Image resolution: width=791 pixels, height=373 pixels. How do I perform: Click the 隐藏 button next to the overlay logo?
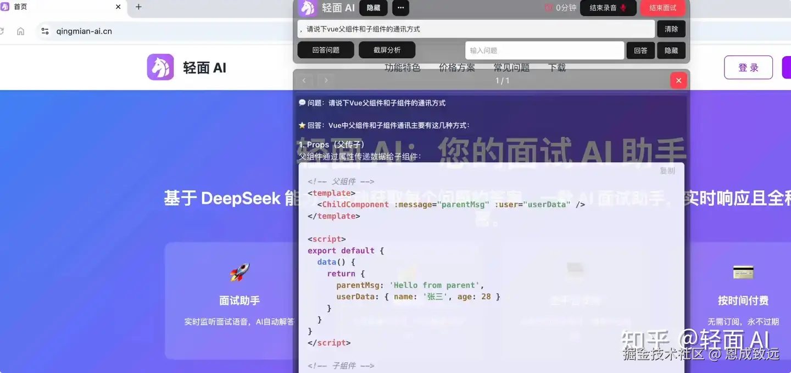pyautogui.click(x=374, y=8)
